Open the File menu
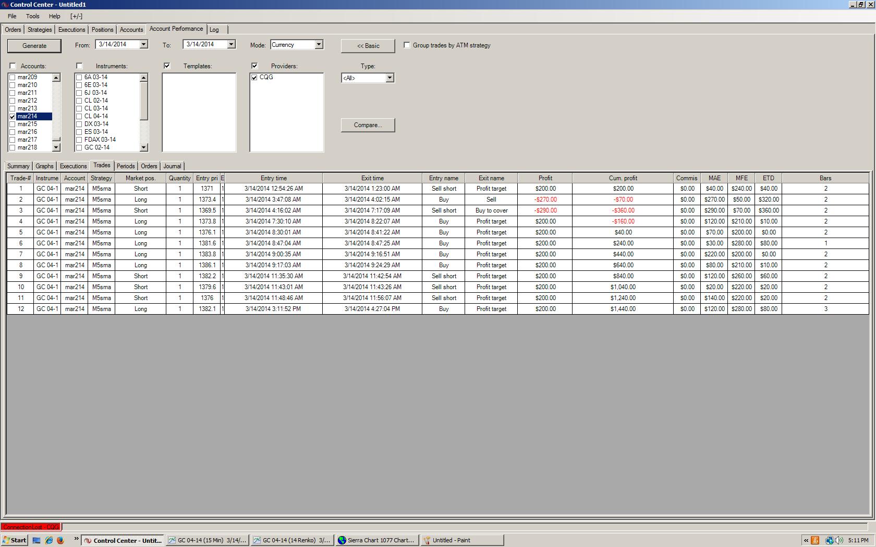Viewport: 876px width, 547px height. click(12, 16)
